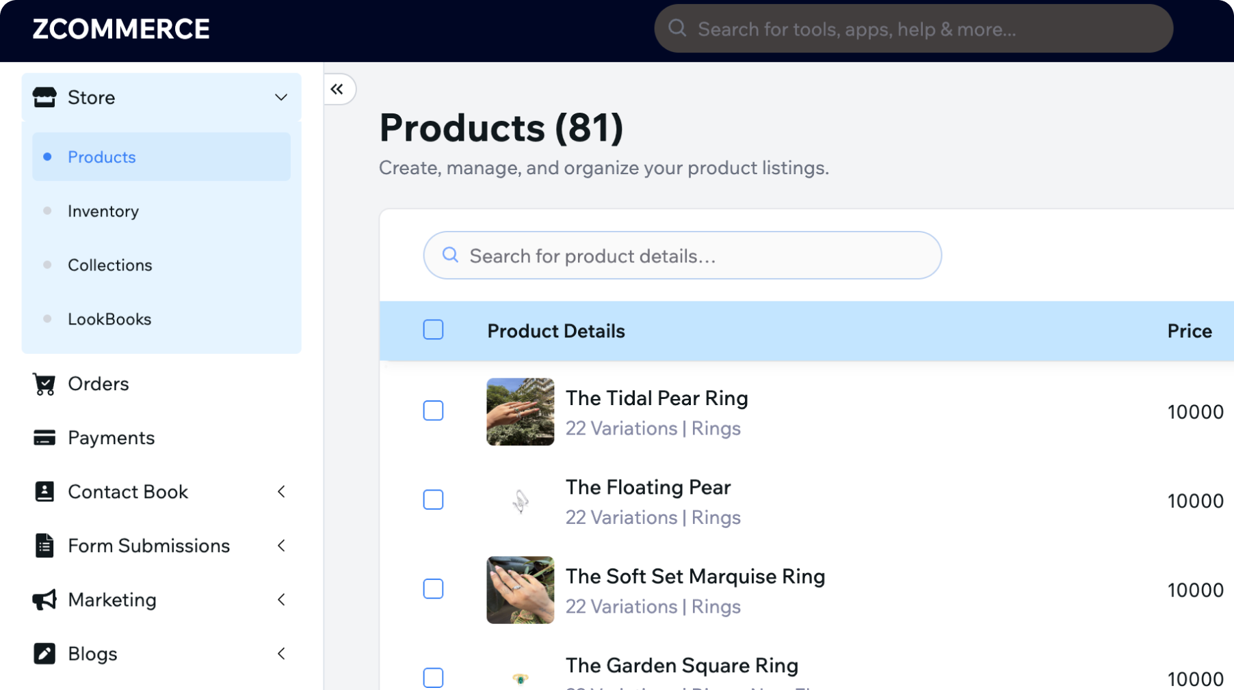This screenshot has height=690, width=1234.
Task: Expand the Marketing chevron
Action: coord(281,600)
